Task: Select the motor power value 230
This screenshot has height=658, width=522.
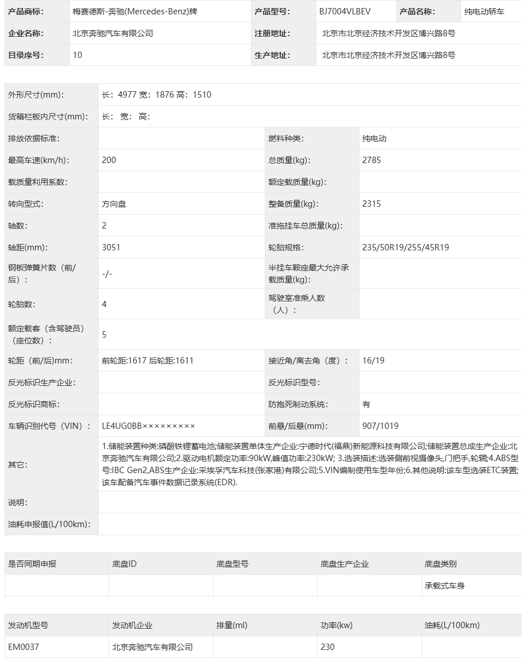Action: tap(328, 647)
